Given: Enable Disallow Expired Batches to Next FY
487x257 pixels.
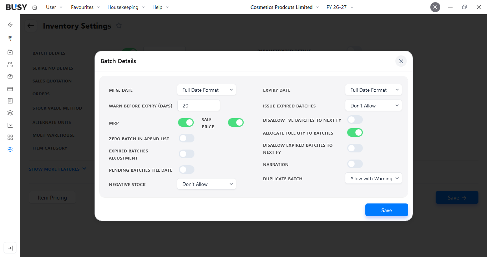Looking at the screenshot, I should pyautogui.click(x=355, y=148).
